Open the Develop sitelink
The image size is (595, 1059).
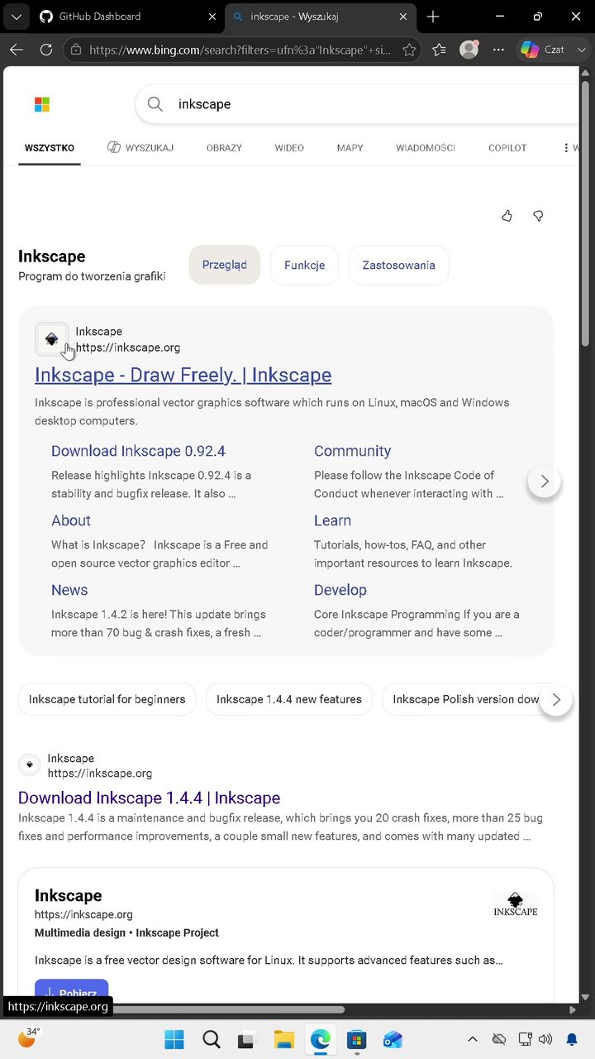340,590
